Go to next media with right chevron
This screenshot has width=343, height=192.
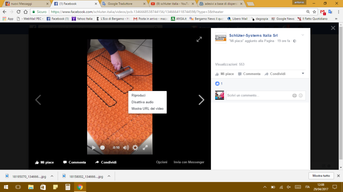click(x=201, y=100)
